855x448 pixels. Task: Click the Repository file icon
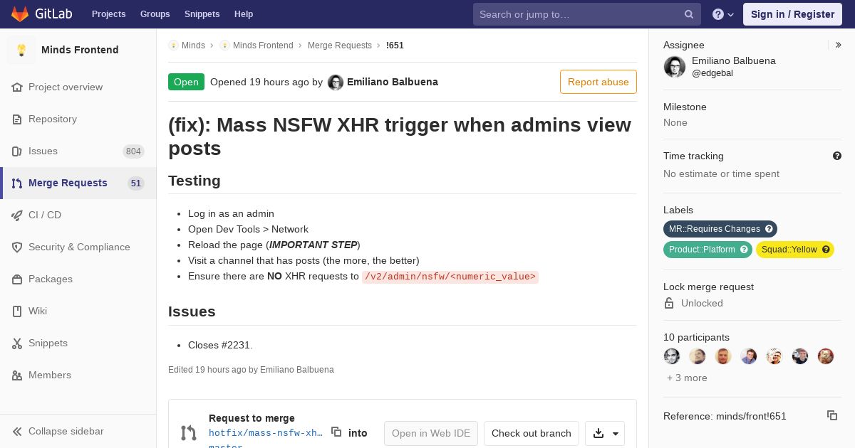coord(17,119)
